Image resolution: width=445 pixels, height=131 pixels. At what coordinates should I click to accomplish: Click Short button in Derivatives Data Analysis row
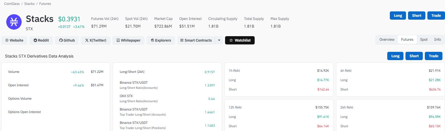pyautogui.click(x=414, y=56)
